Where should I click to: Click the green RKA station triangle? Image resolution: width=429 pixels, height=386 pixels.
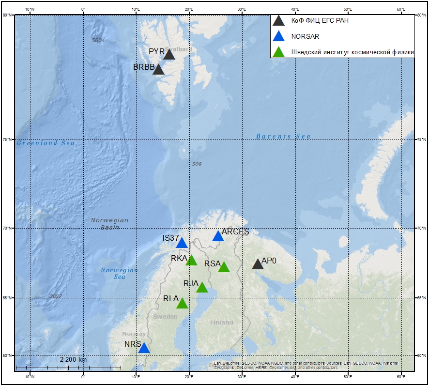(192, 261)
